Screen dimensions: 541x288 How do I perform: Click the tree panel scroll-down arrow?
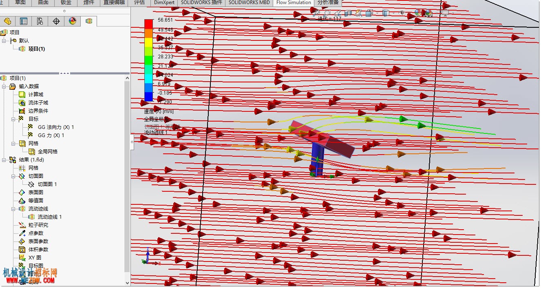(127, 283)
